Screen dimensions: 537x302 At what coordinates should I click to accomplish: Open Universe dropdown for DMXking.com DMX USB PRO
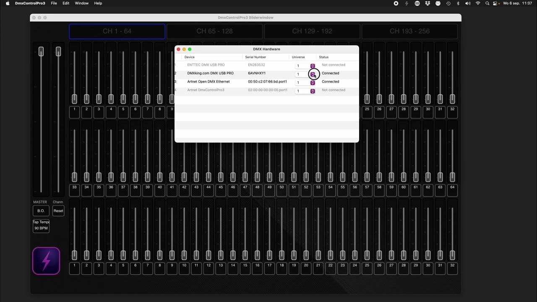[x=305, y=74]
